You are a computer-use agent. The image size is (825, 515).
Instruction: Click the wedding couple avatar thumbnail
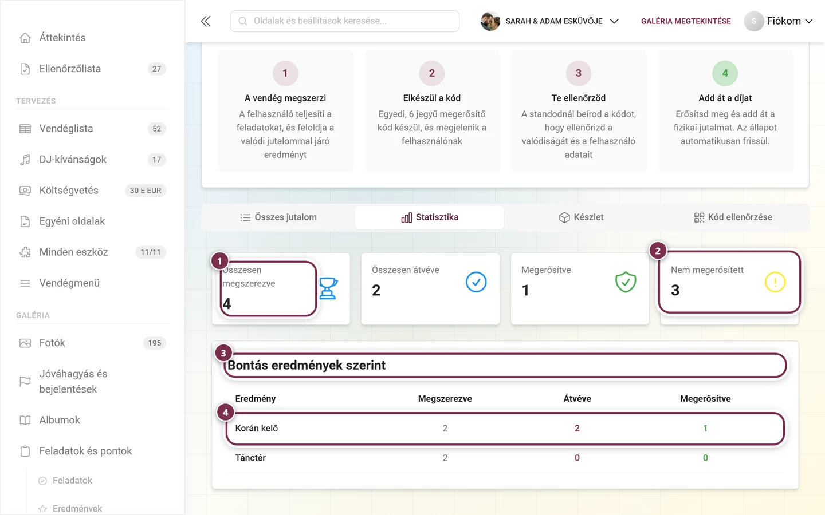[490, 21]
